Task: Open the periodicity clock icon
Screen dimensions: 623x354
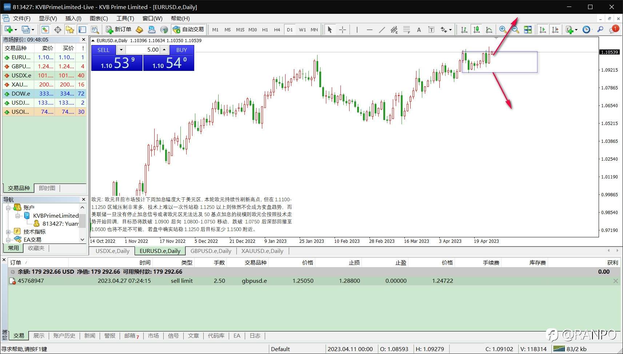Action: point(586,29)
